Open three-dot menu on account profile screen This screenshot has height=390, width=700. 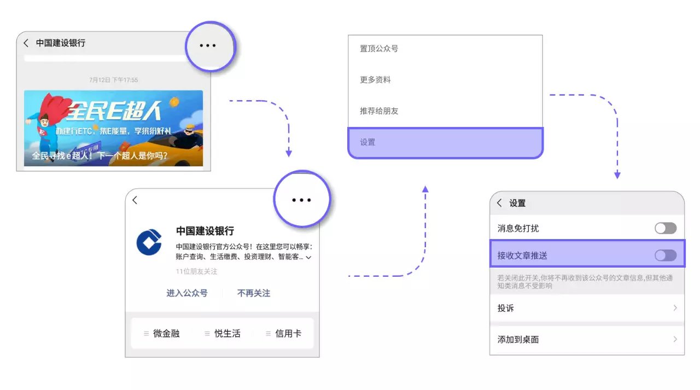pyautogui.click(x=301, y=200)
